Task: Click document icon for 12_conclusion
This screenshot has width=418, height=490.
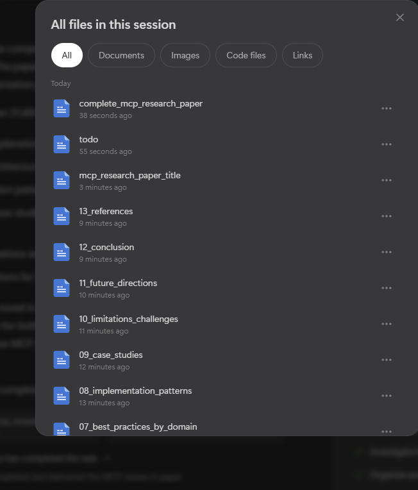Action: point(62,252)
